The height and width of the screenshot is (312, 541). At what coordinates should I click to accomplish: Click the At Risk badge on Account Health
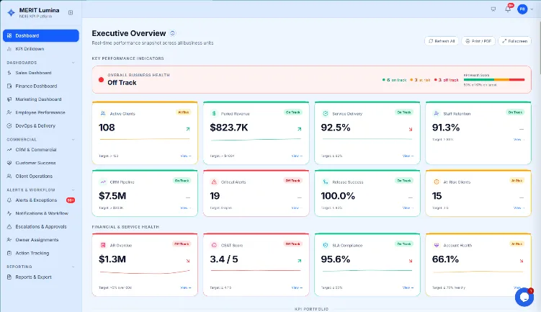(x=517, y=244)
